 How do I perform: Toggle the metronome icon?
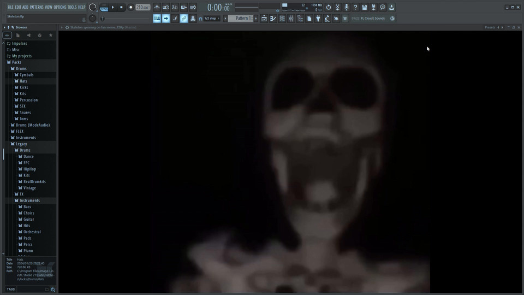157,8
